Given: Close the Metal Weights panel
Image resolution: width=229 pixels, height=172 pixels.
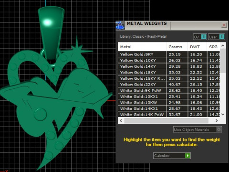Looking at the screenshot, I should tap(224, 25).
